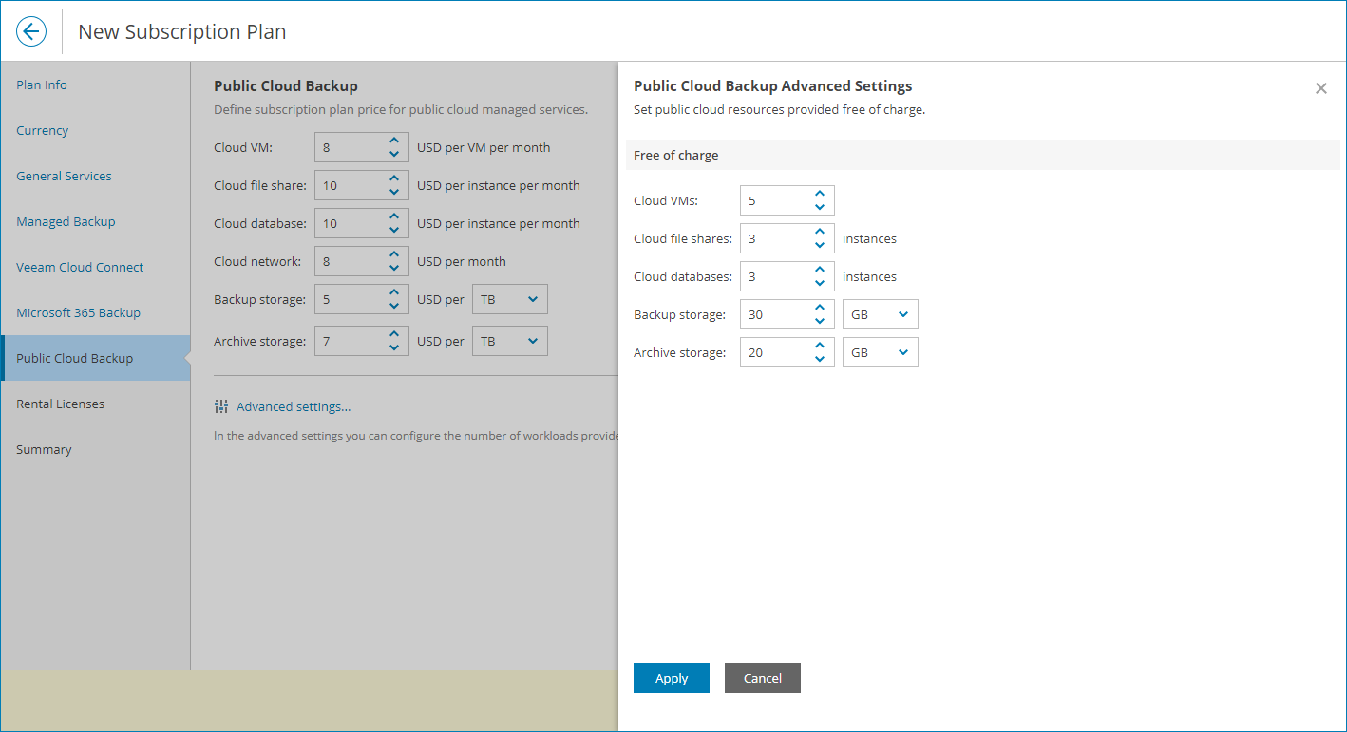Open the Advanced settings link

(294, 405)
